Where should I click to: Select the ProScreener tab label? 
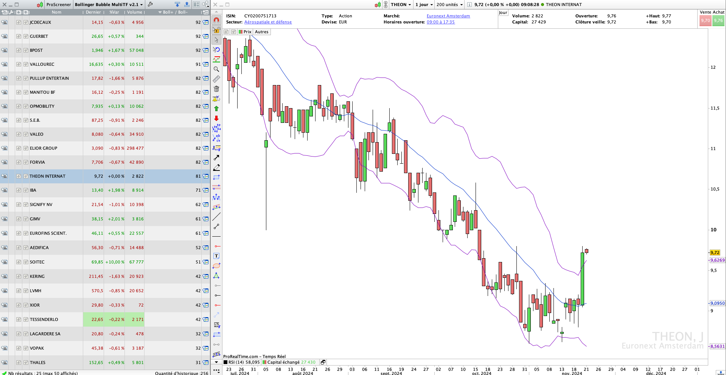coord(59,5)
